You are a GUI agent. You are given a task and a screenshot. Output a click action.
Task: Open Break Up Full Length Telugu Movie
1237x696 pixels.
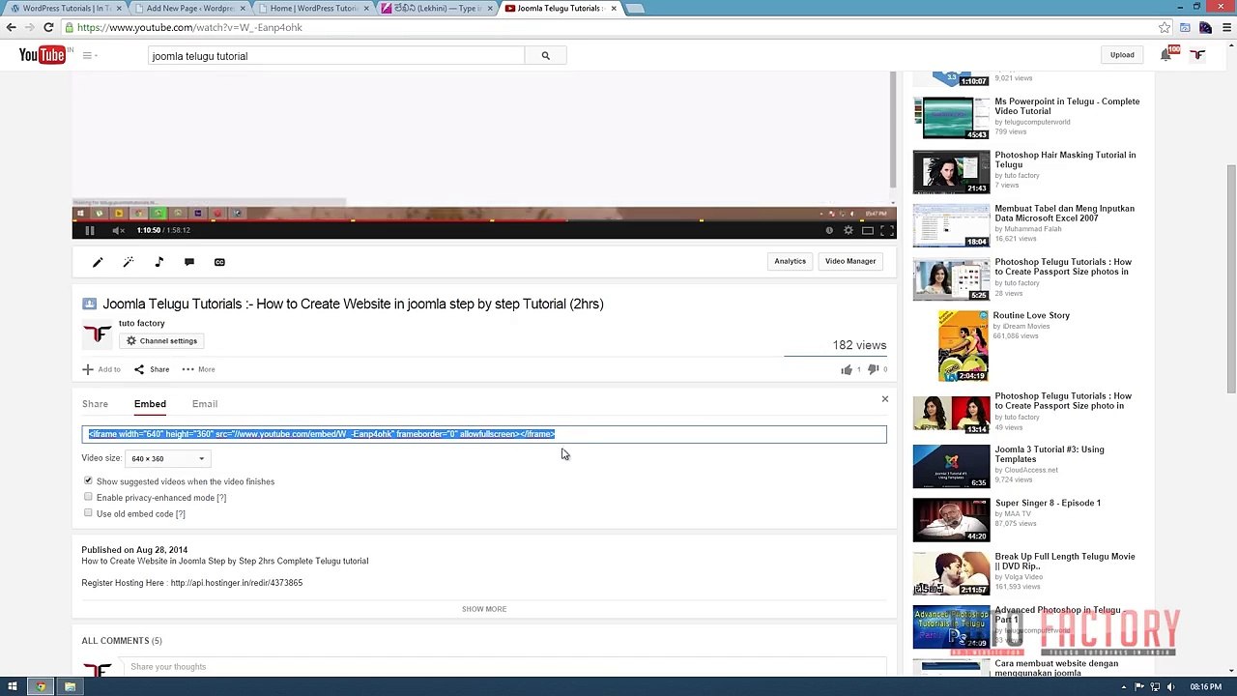(x=1065, y=561)
